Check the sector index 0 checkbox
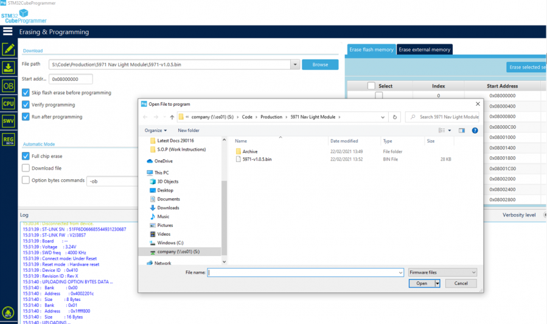Image resolution: width=547 pixels, height=324 pixels. 378,95
